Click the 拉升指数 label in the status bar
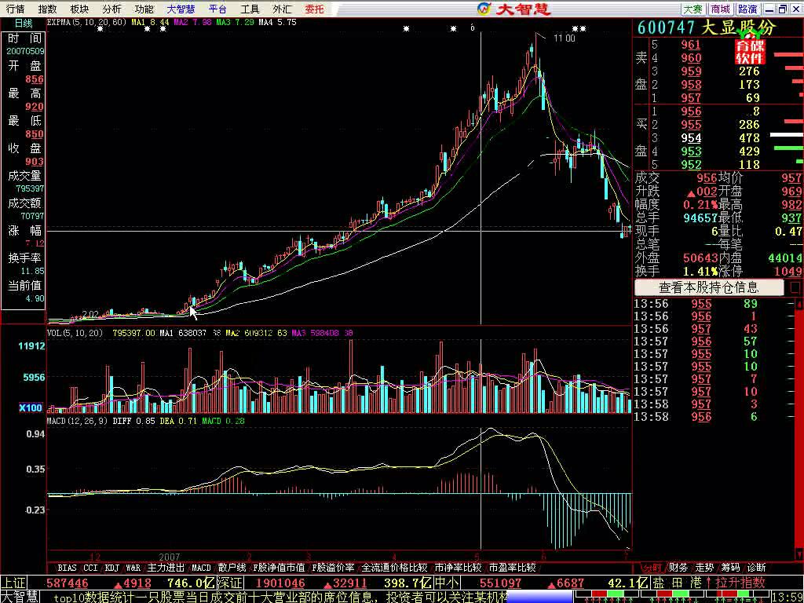This screenshot has width=804, height=603. click(x=740, y=583)
